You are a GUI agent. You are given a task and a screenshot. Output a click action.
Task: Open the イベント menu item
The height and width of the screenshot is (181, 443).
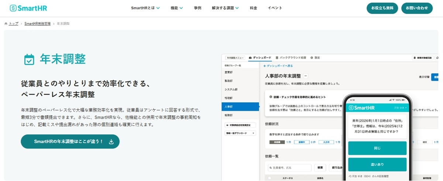pyautogui.click(x=275, y=8)
